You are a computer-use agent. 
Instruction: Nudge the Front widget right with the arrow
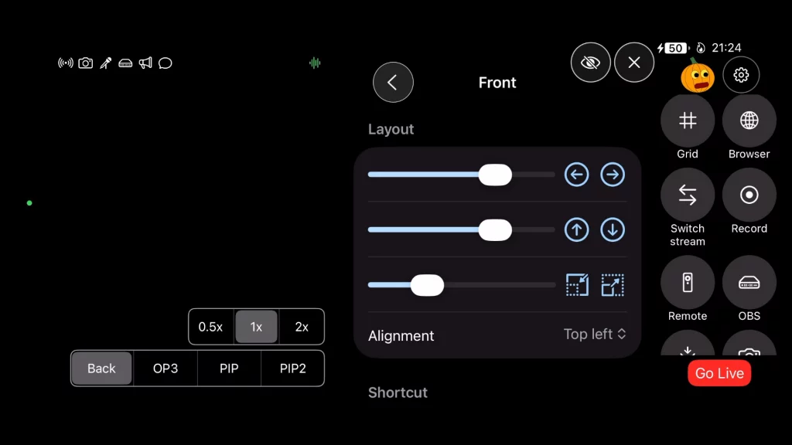pyautogui.click(x=613, y=175)
